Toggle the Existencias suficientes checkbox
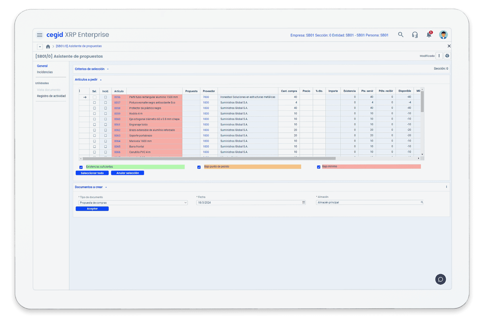Viewport: 484px width, 319px height. tap(81, 167)
